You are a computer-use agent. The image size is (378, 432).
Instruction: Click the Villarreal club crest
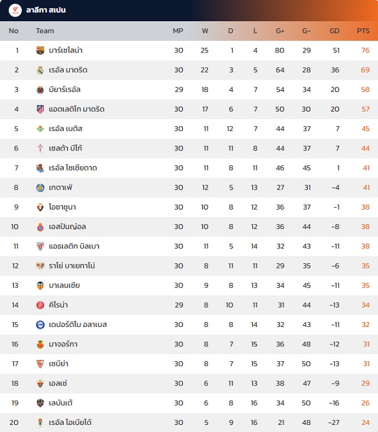(x=40, y=90)
